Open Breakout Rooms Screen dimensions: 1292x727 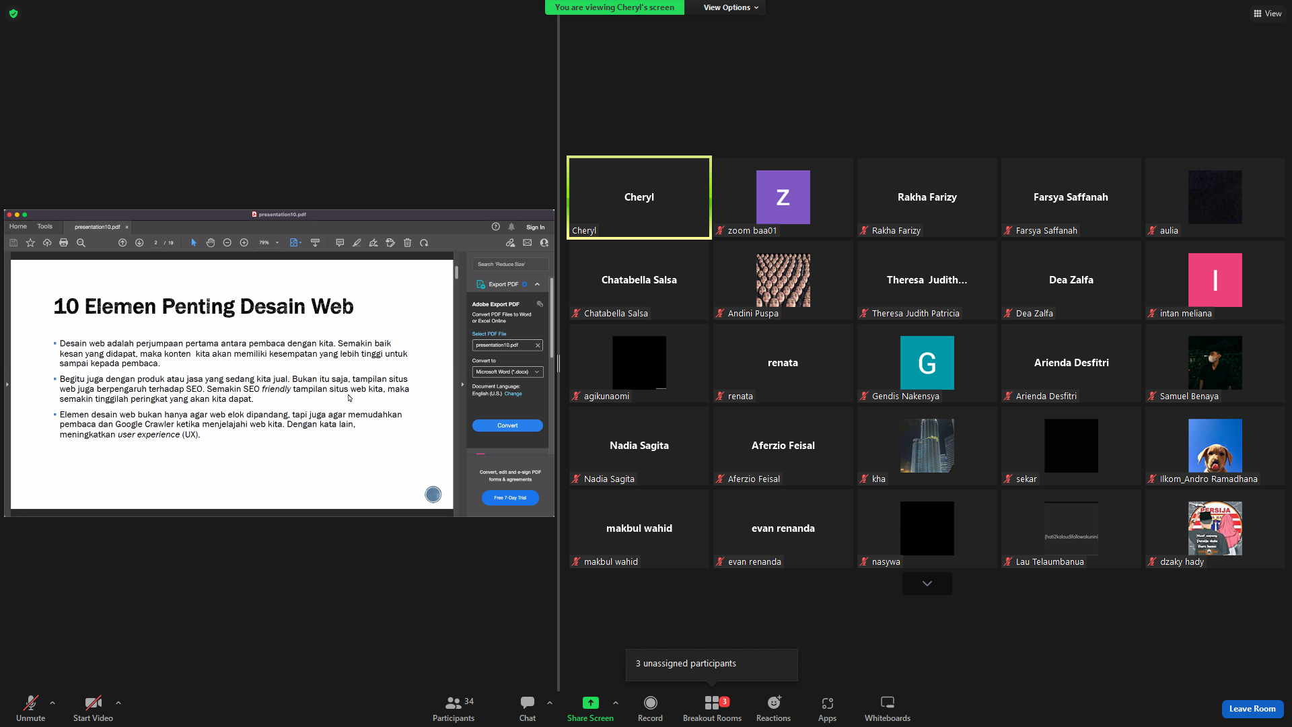click(x=712, y=708)
